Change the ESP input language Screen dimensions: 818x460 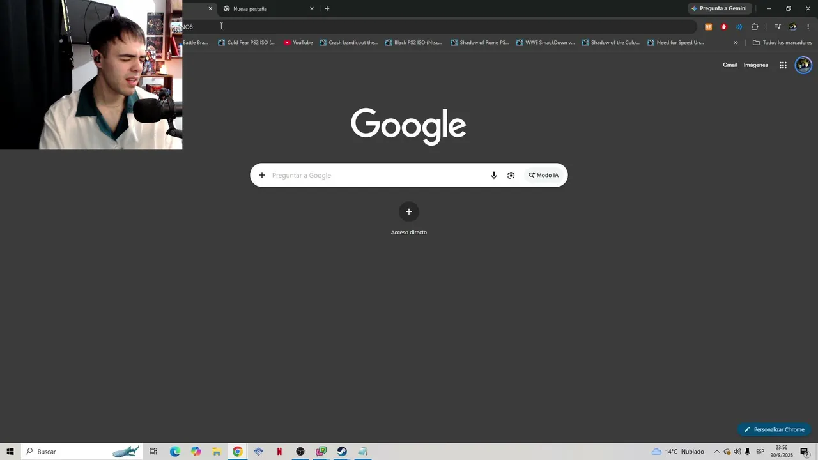(760, 452)
